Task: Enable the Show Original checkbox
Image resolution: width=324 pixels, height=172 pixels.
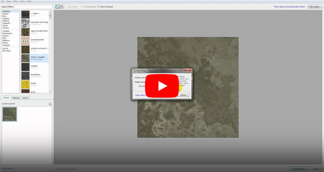Action: coord(99,7)
